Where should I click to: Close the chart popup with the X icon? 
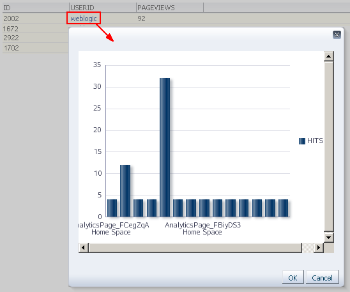coord(337,35)
